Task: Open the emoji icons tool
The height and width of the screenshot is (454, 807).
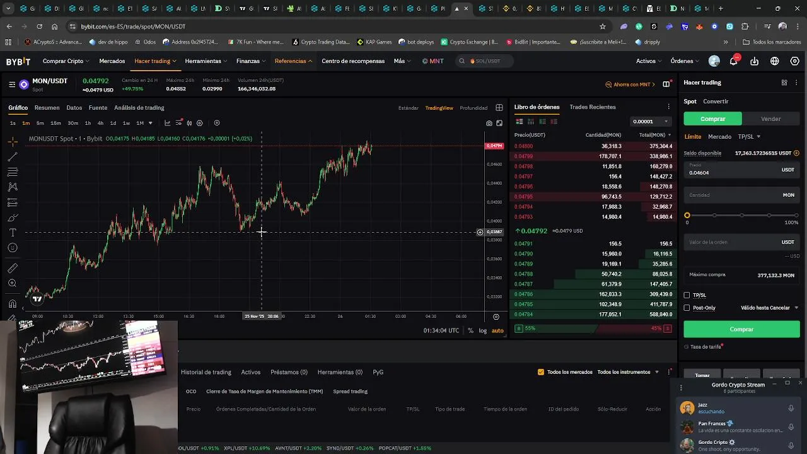Action: (x=13, y=248)
